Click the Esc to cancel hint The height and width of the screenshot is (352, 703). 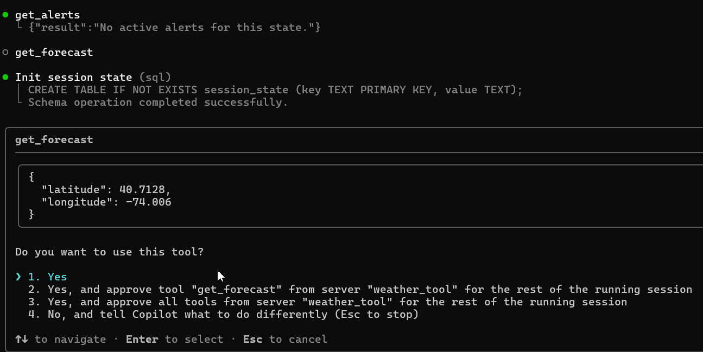(285, 339)
